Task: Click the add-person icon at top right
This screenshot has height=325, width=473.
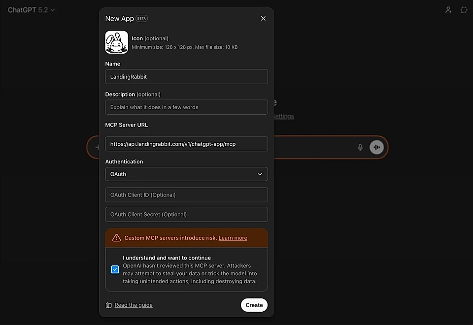Action: (448, 10)
